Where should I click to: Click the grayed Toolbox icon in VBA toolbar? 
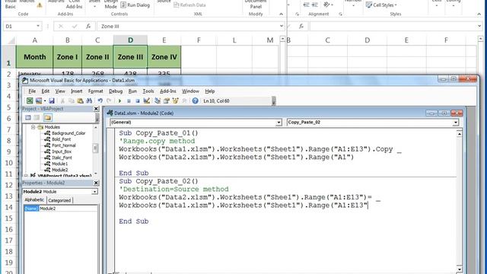click(x=184, y=100)
